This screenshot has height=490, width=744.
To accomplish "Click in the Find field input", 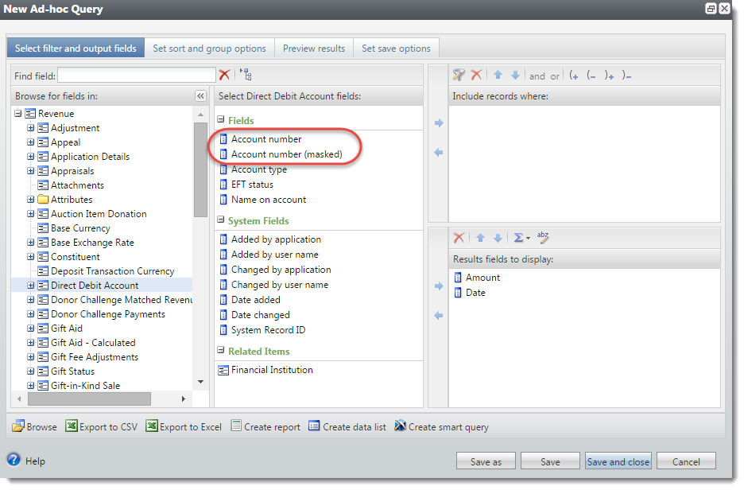I will 137,75.
